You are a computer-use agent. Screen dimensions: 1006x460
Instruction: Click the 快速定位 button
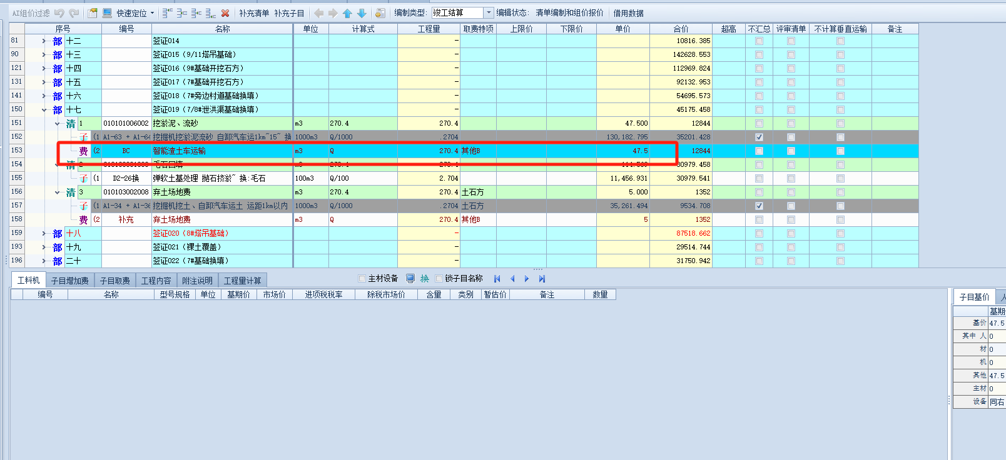(x=131, y=13)
